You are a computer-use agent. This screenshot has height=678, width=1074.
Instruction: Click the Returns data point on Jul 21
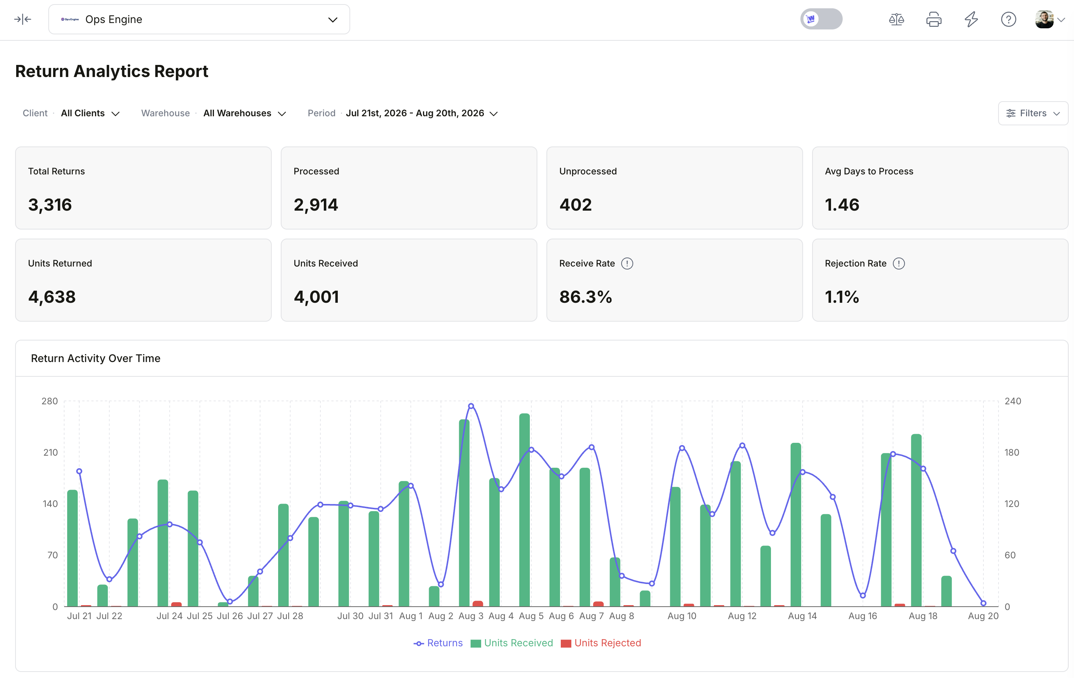79,471
